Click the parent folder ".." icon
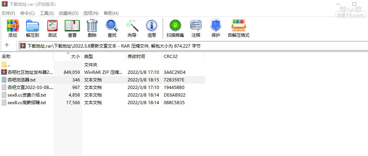Image resolution: width=368 pixels, height=156 pixels. pyautogui.click(x=4, y=64)
